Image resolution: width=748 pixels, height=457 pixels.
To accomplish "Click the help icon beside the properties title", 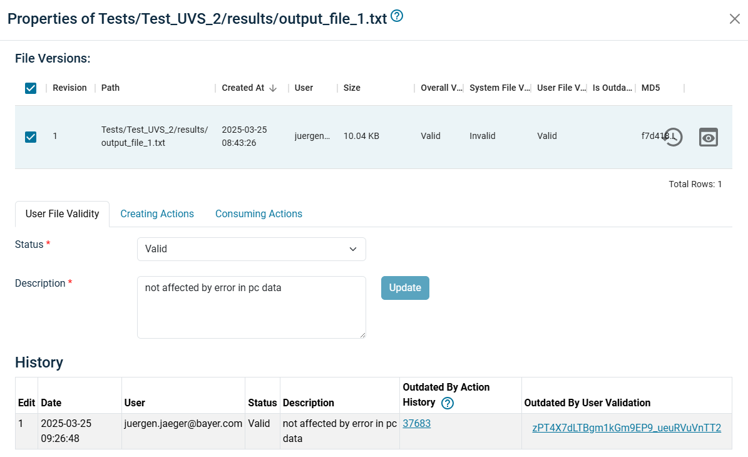I will (397, 17).
